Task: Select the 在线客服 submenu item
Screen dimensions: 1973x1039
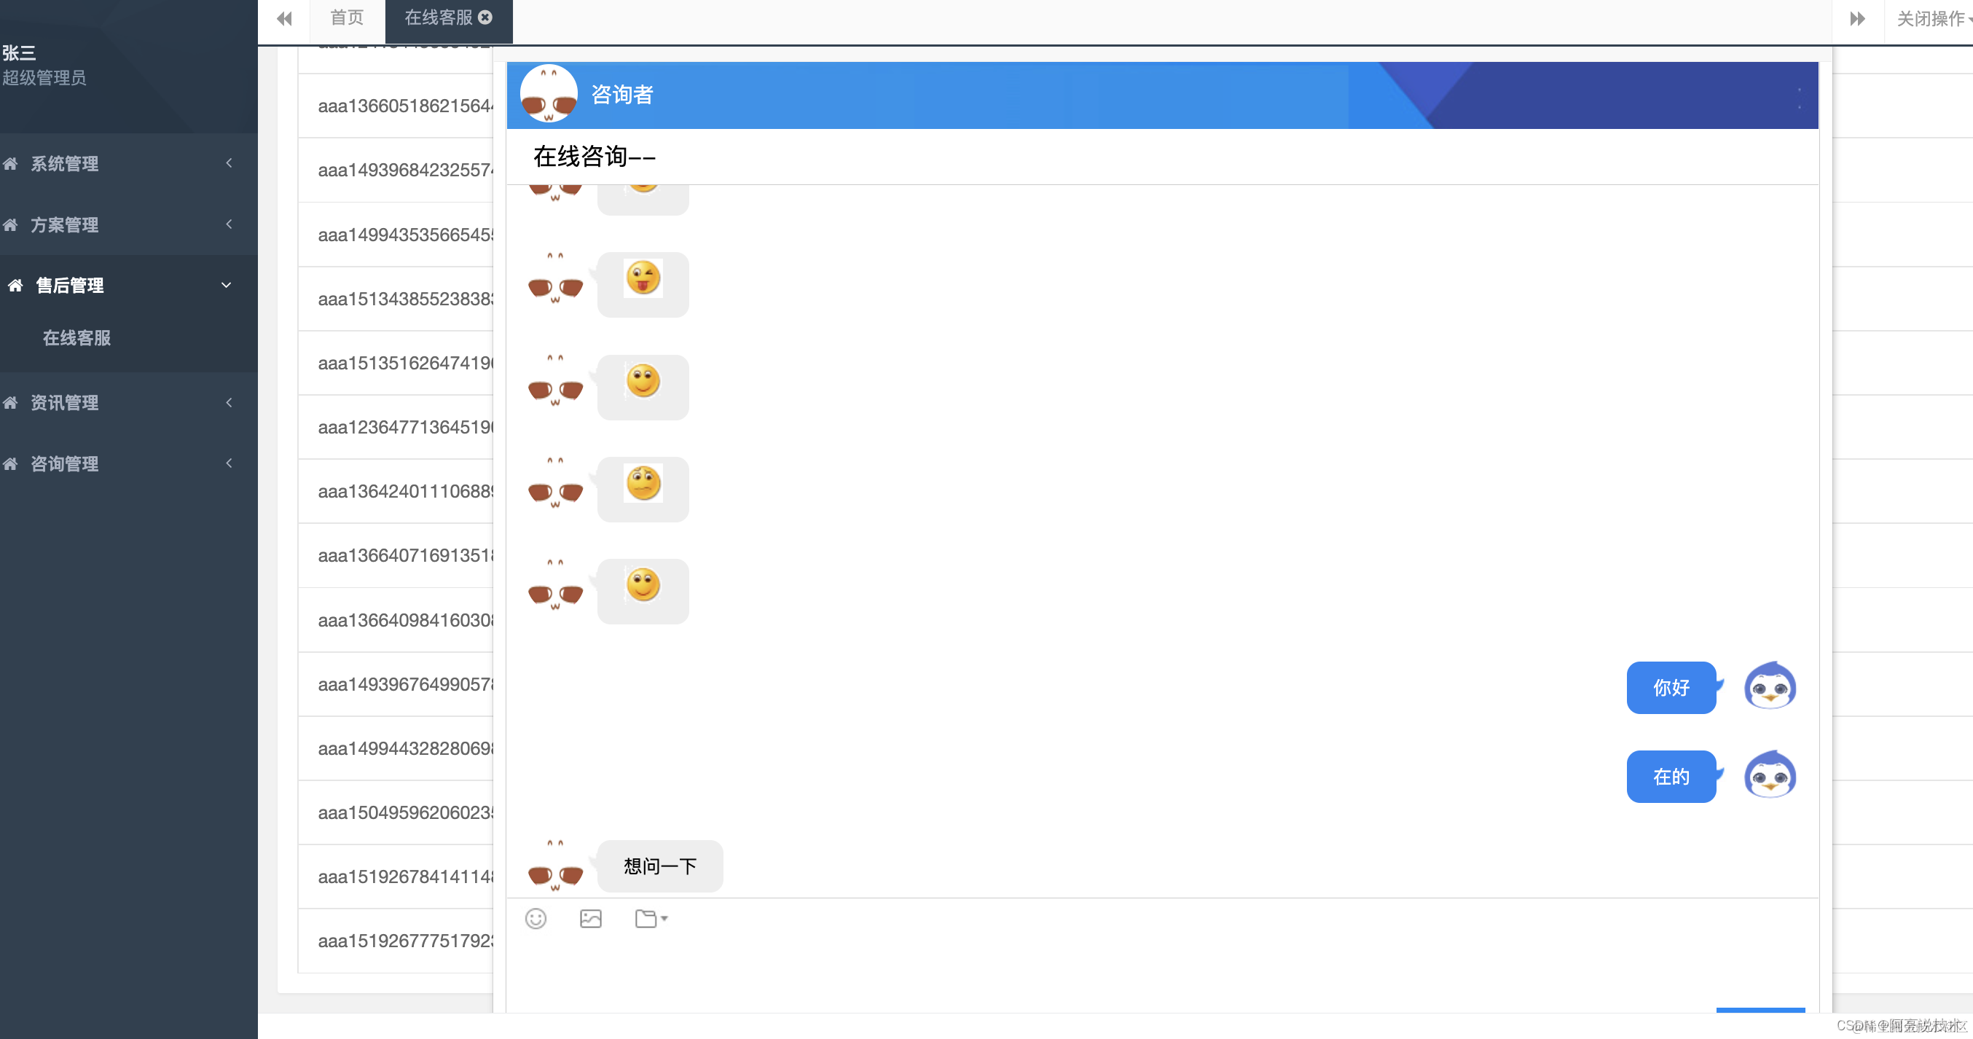Action: 77,338
